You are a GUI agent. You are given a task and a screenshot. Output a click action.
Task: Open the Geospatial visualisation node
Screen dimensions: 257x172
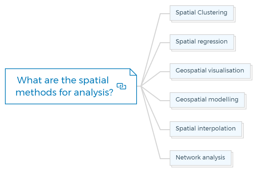(x=210, y=71)
